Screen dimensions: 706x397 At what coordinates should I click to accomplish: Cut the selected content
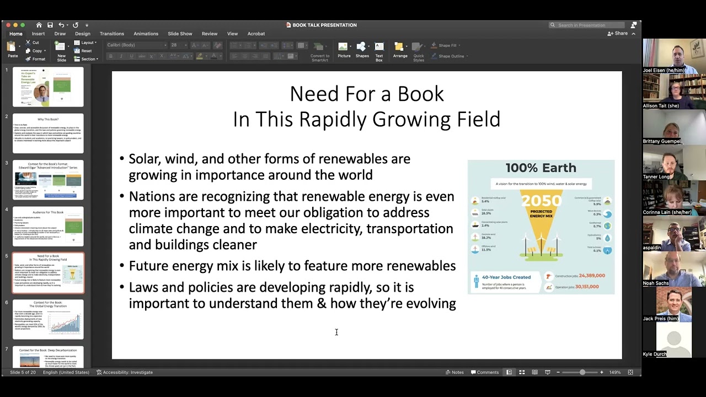33,42
